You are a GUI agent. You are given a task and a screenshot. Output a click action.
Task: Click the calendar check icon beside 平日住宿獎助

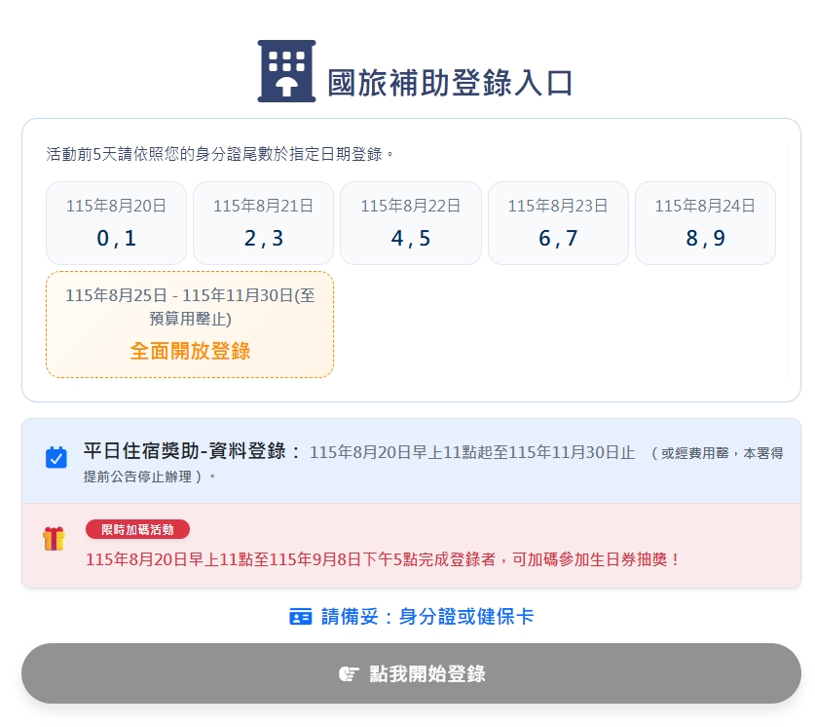(x=56, y=457)
